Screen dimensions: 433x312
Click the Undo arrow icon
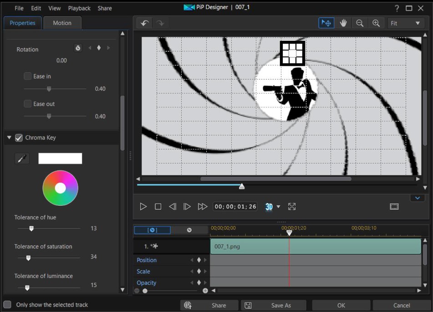tap(144, 23)
